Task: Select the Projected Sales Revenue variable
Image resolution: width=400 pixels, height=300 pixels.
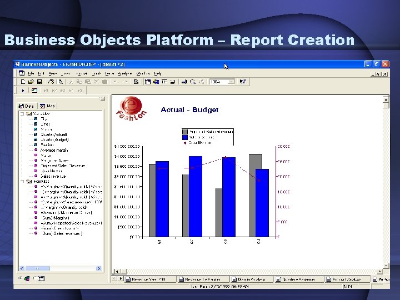Action: pyautogui.click(x=63, y=166)
